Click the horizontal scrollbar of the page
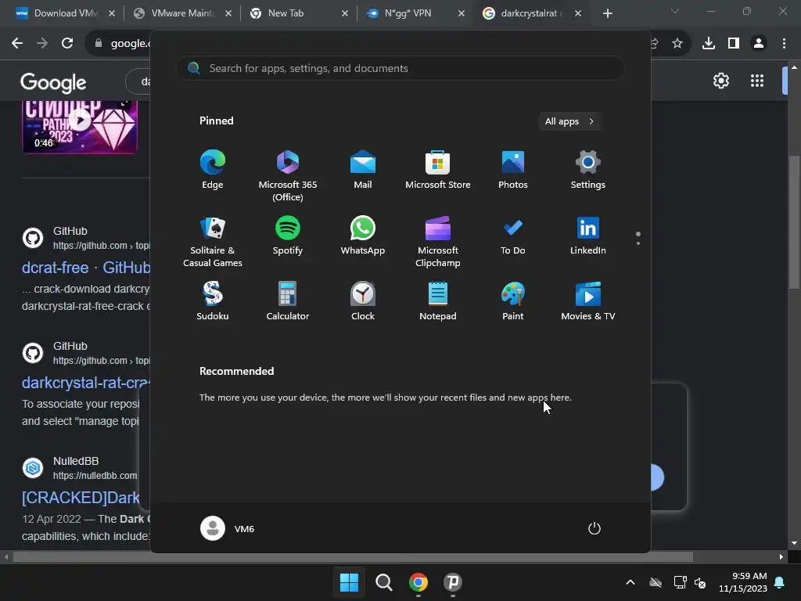This screenshot has height=601, width=801. (x=353, y=556)
